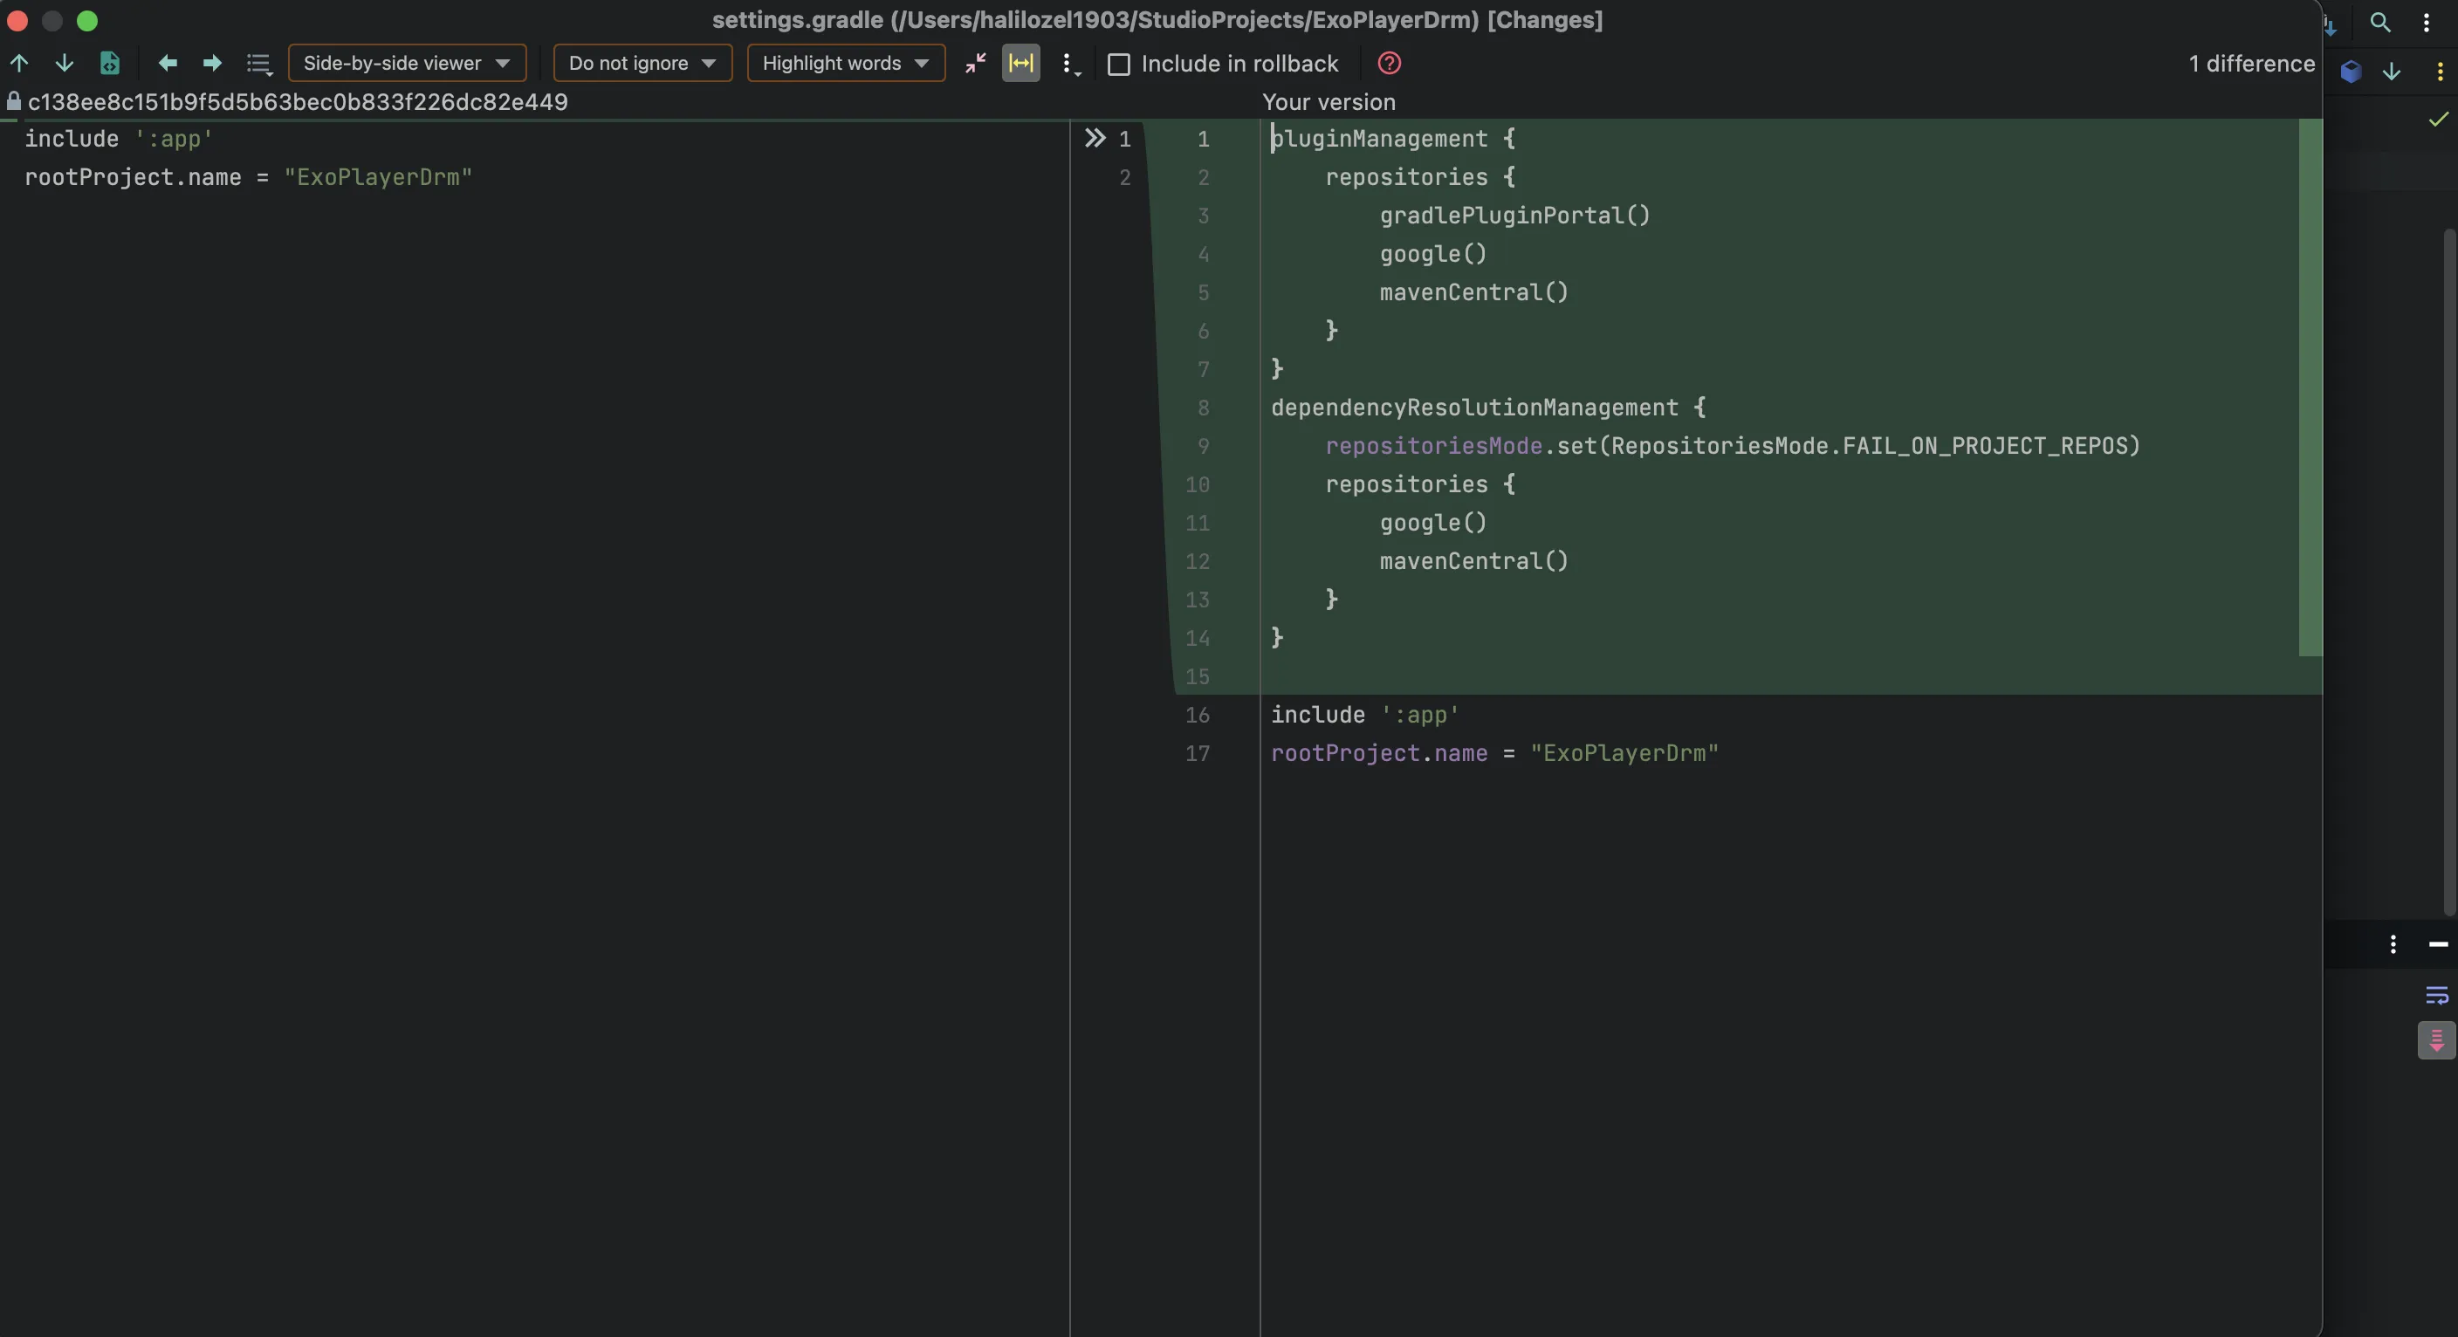Go to next difference down arrow
The height and width of the screenshot is (1337, 2458).
pos(64,63)
